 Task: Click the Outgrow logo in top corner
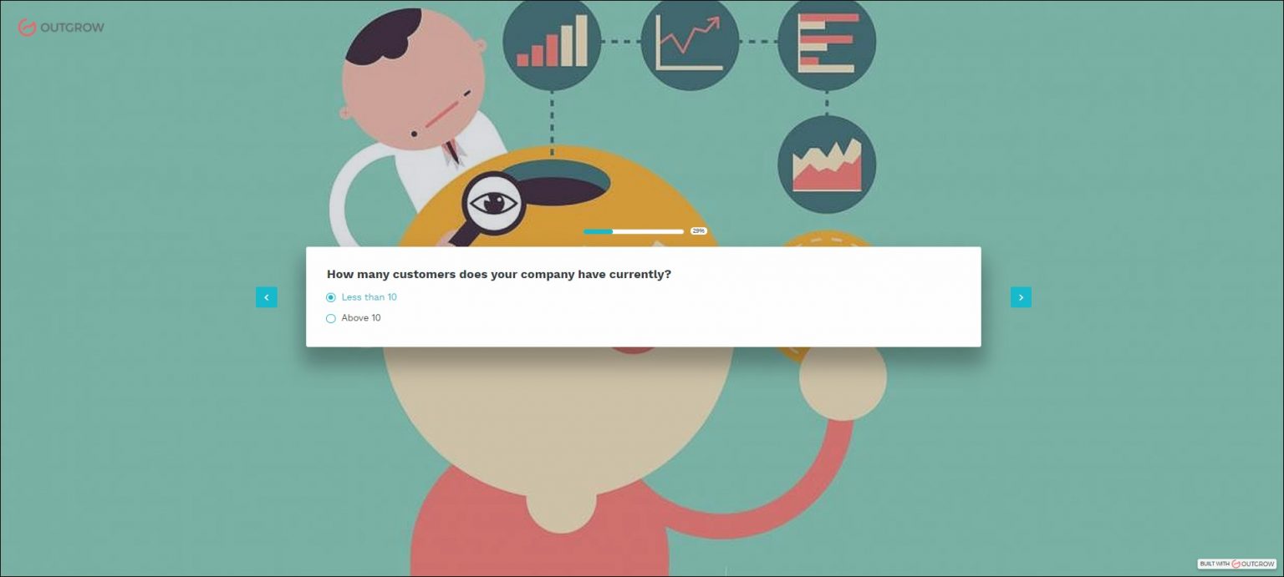[61, 28]
